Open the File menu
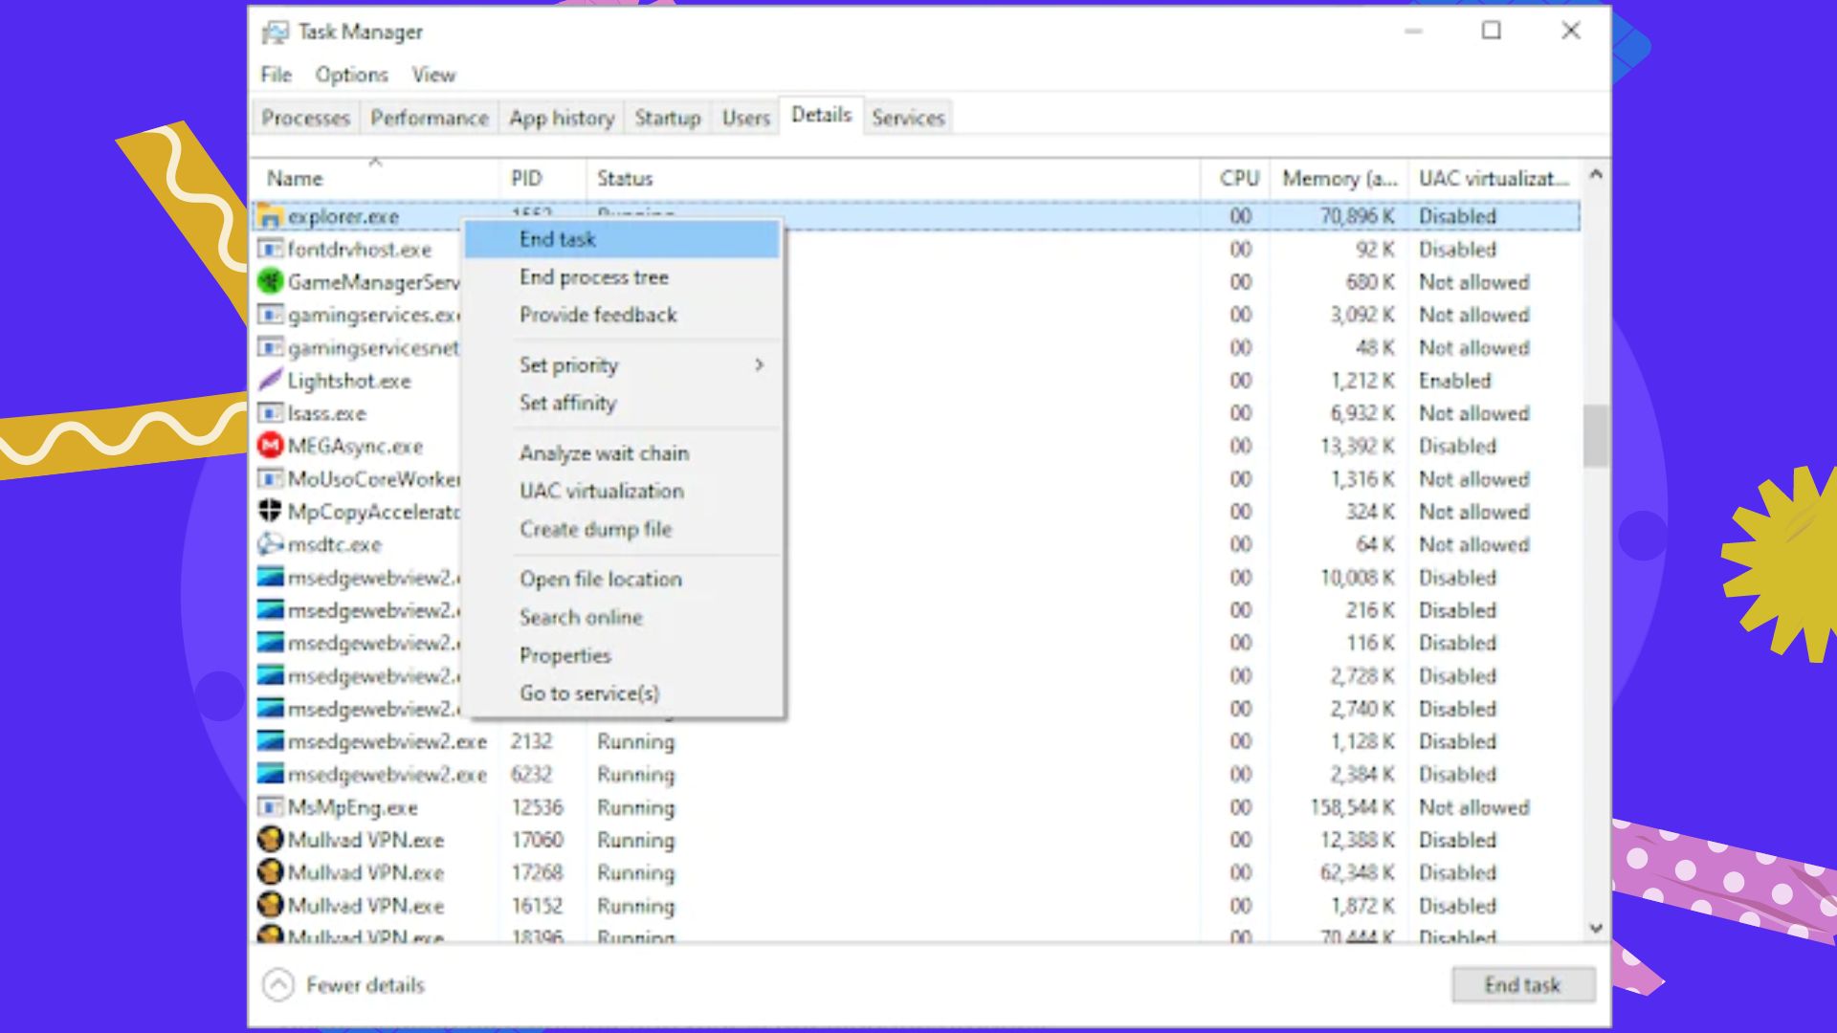This screenshot has width=1837, height=1033. pyautogui.click(x=277, y=75)
